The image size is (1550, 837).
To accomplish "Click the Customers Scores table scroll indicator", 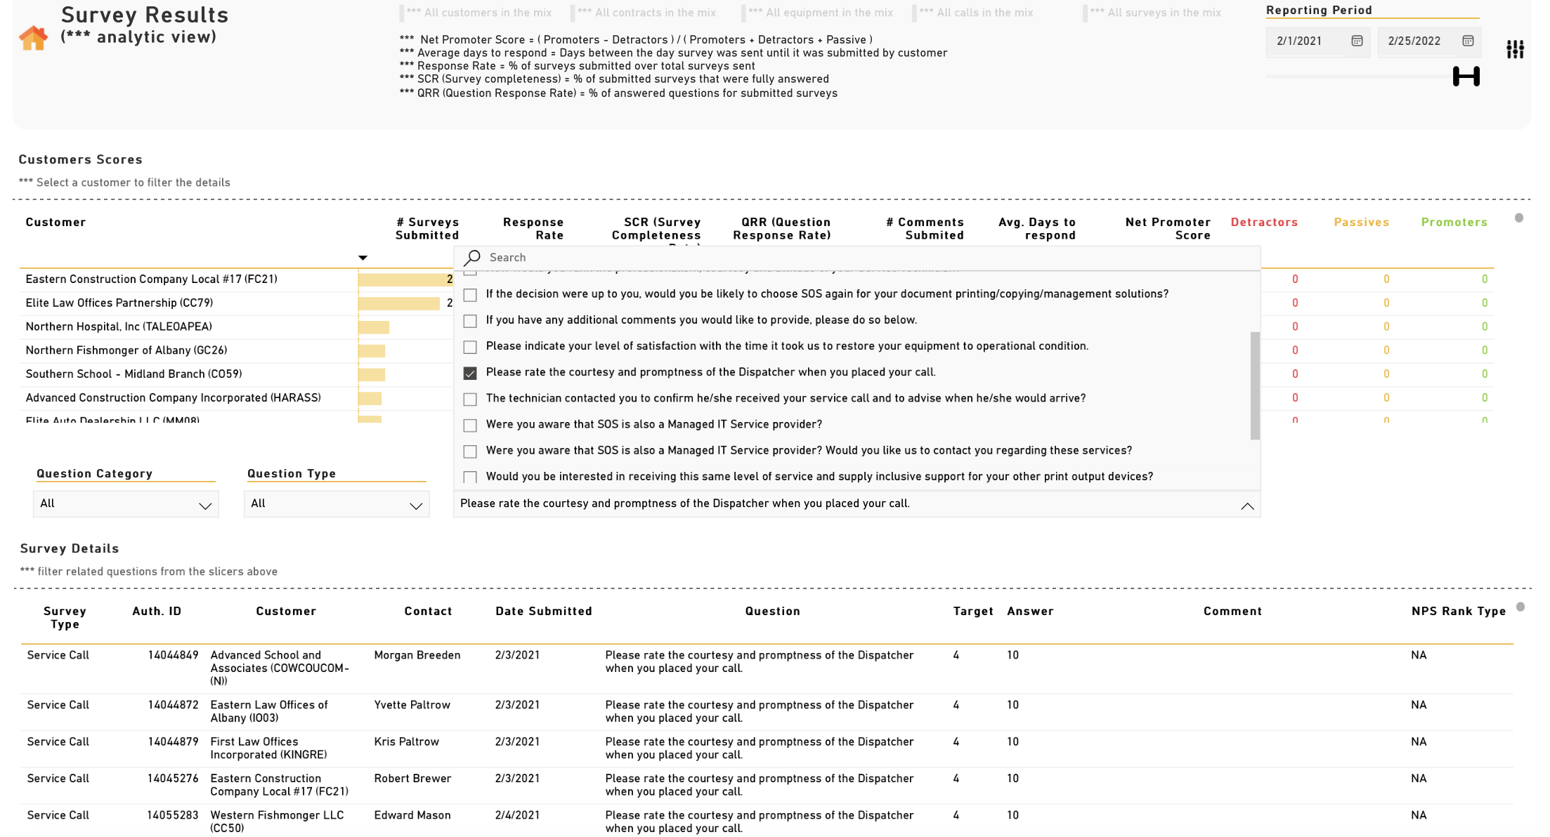I will [x=1519, y=218].
